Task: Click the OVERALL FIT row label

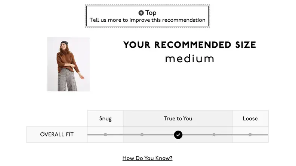Action: point(57,135)
